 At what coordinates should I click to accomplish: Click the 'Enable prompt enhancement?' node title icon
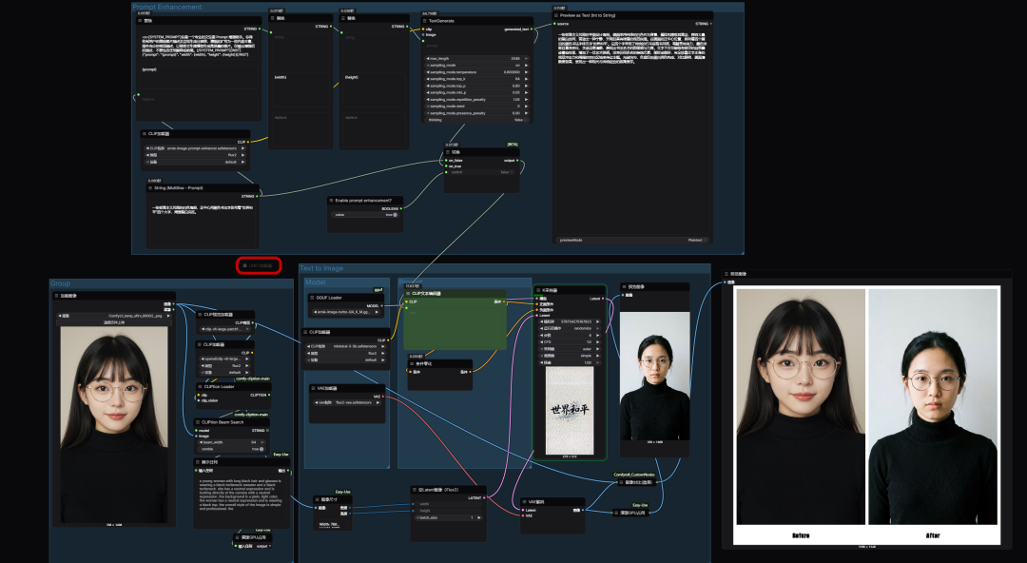click(331, 201)
